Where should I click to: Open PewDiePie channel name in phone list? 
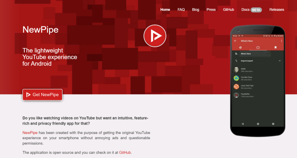tap(245, 94)
